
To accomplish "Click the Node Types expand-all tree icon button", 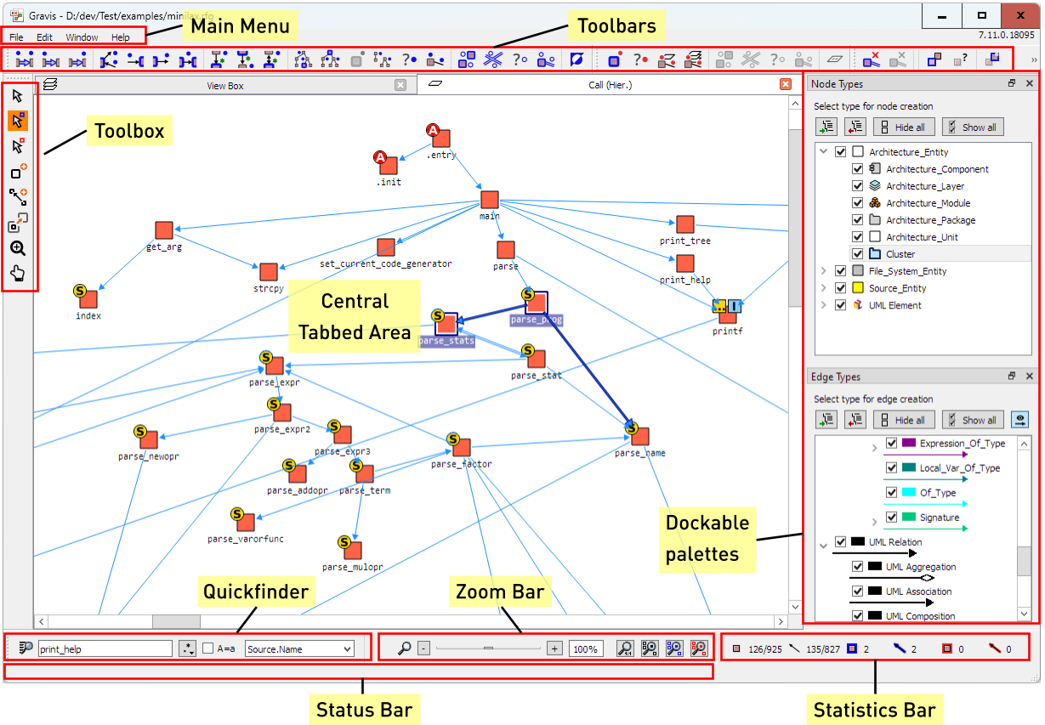I will tap(826, 127).
